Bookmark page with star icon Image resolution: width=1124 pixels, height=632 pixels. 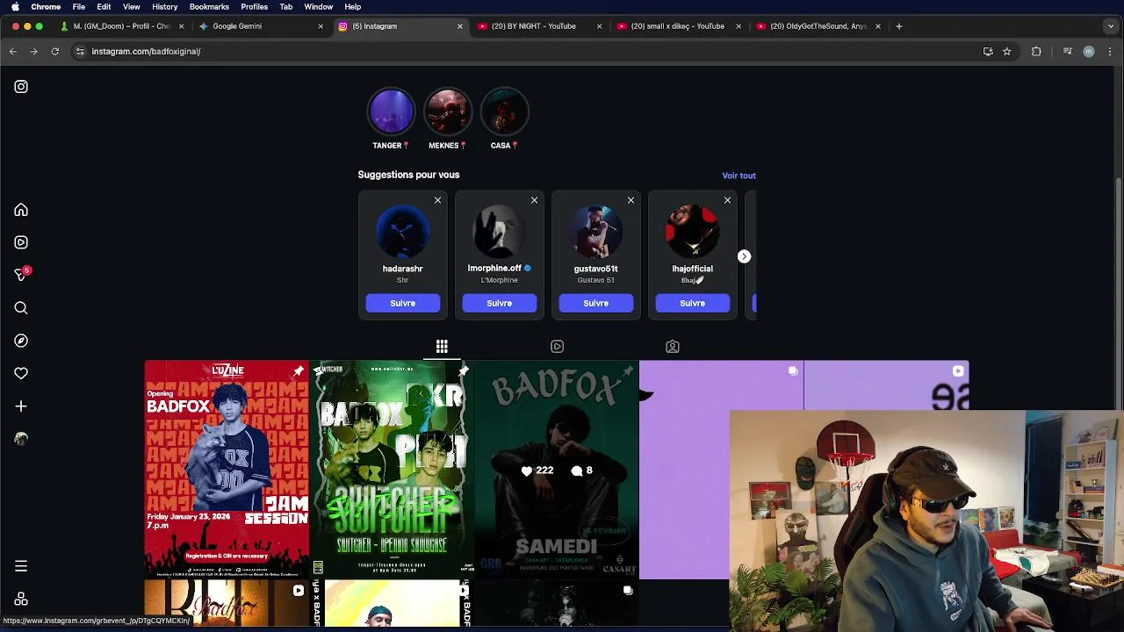point(1007,52)
